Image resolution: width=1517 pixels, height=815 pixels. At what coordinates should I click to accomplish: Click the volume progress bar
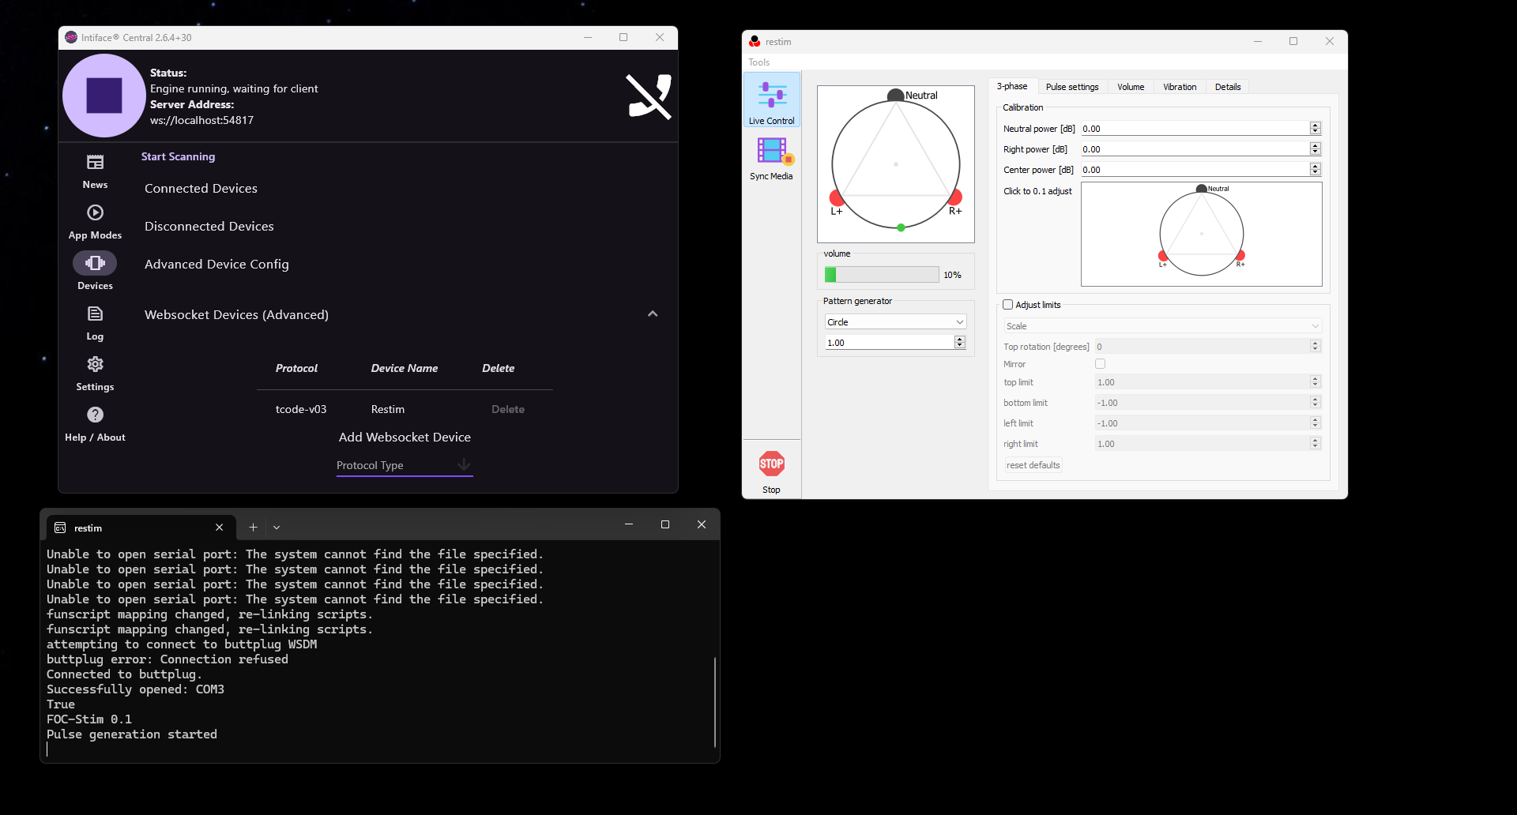[882, 274]
